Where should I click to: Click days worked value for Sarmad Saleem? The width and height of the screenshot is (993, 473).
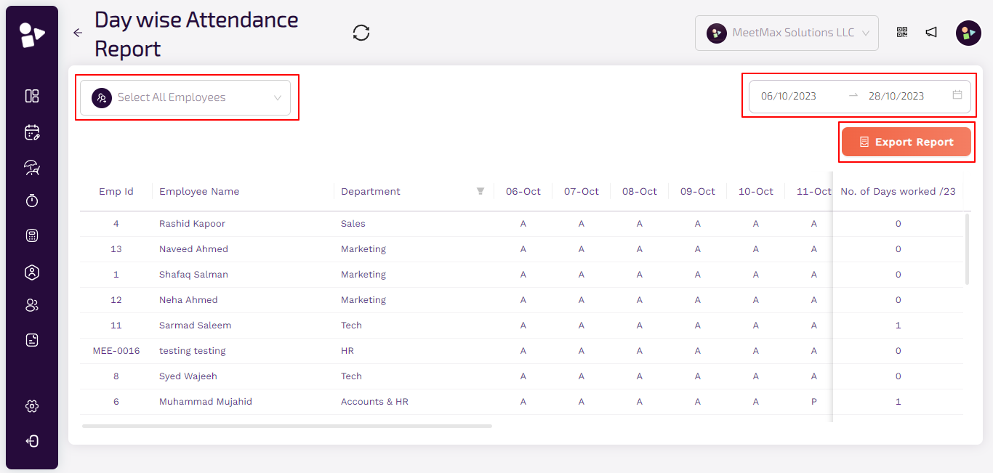pos(898,326)
